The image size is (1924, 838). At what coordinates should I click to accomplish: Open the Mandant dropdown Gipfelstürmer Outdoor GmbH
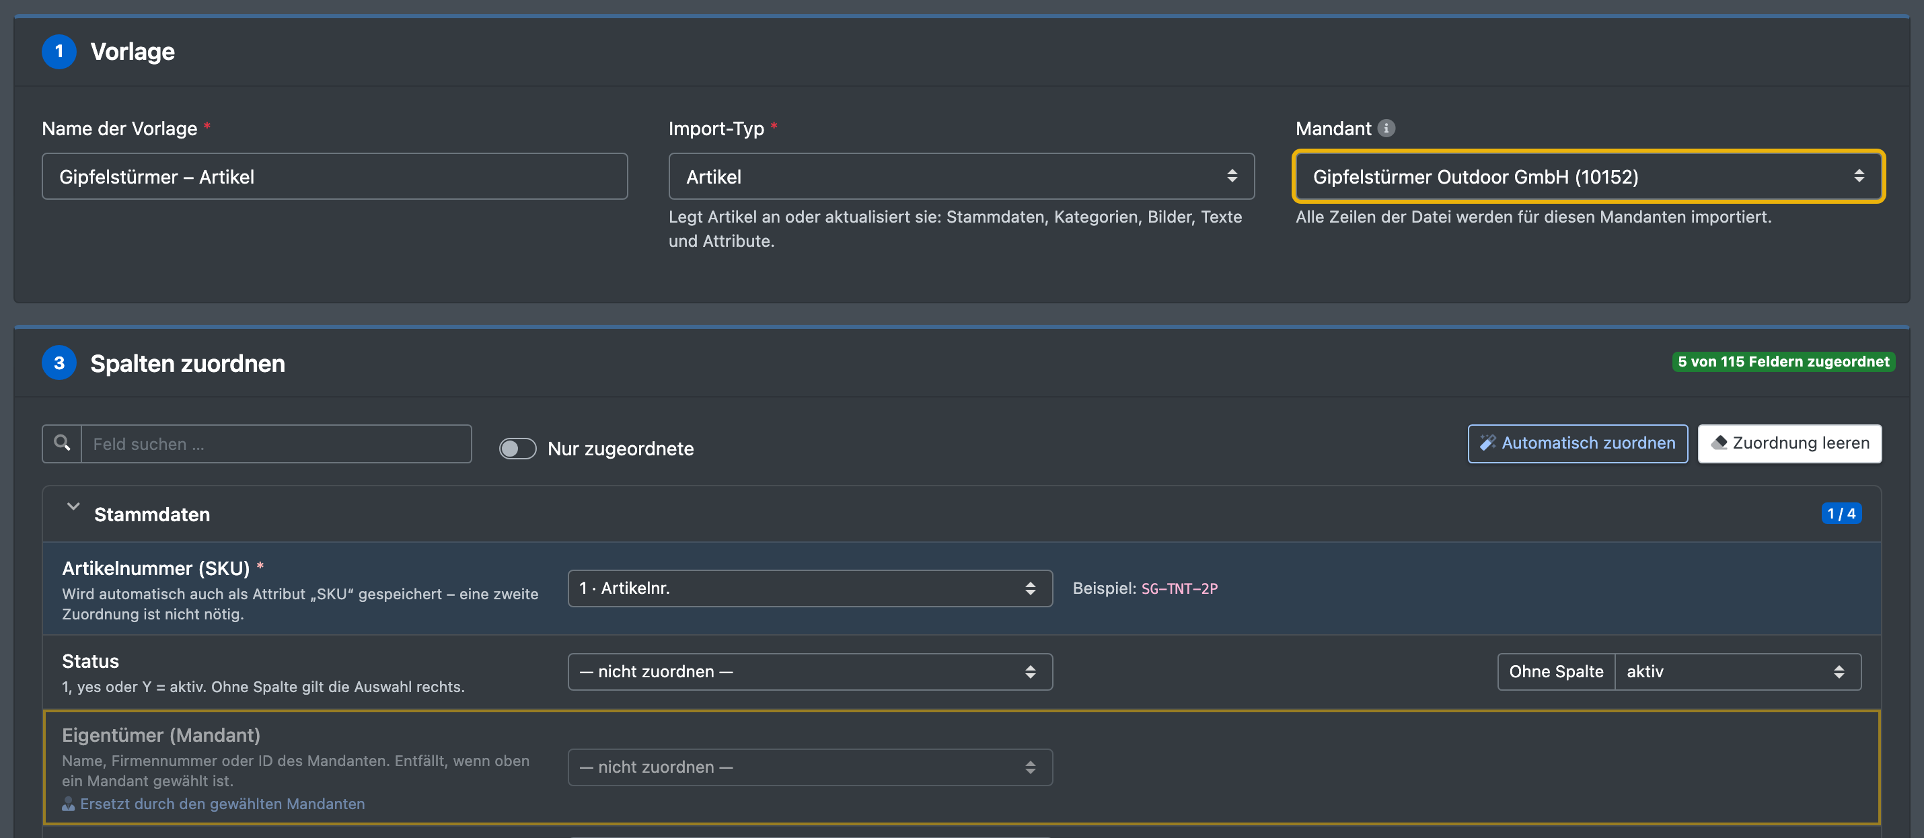point(1588,176)
